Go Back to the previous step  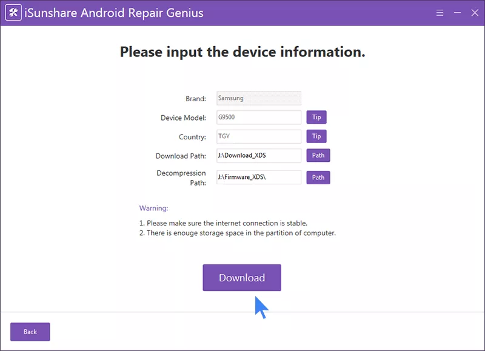point(30,332)
